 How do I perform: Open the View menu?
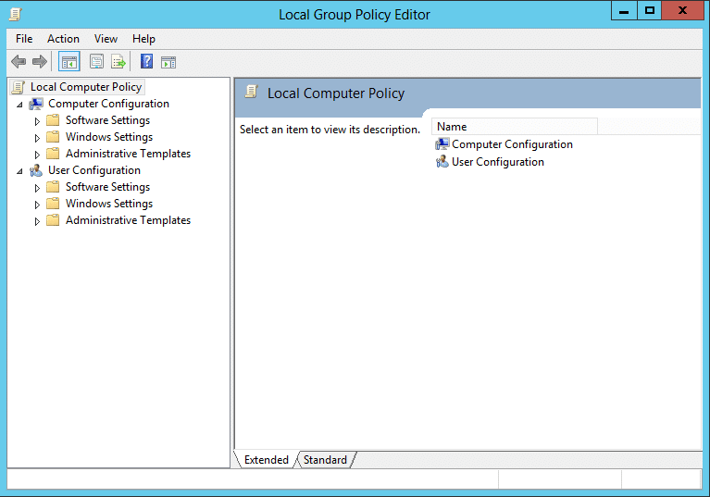click(x=106, y=39)
